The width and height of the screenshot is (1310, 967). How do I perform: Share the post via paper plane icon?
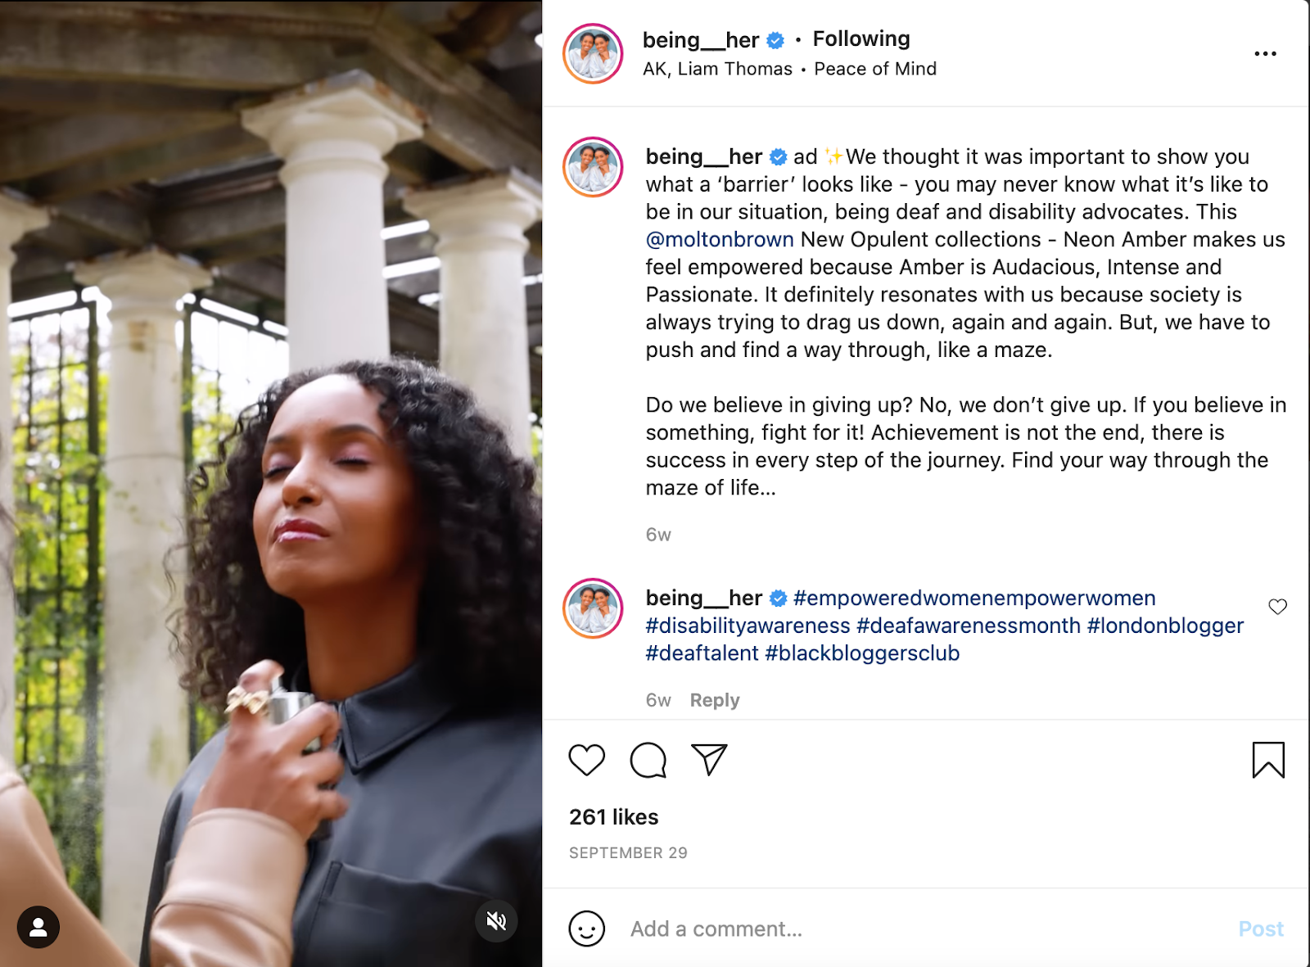click(x=709, y=760)
